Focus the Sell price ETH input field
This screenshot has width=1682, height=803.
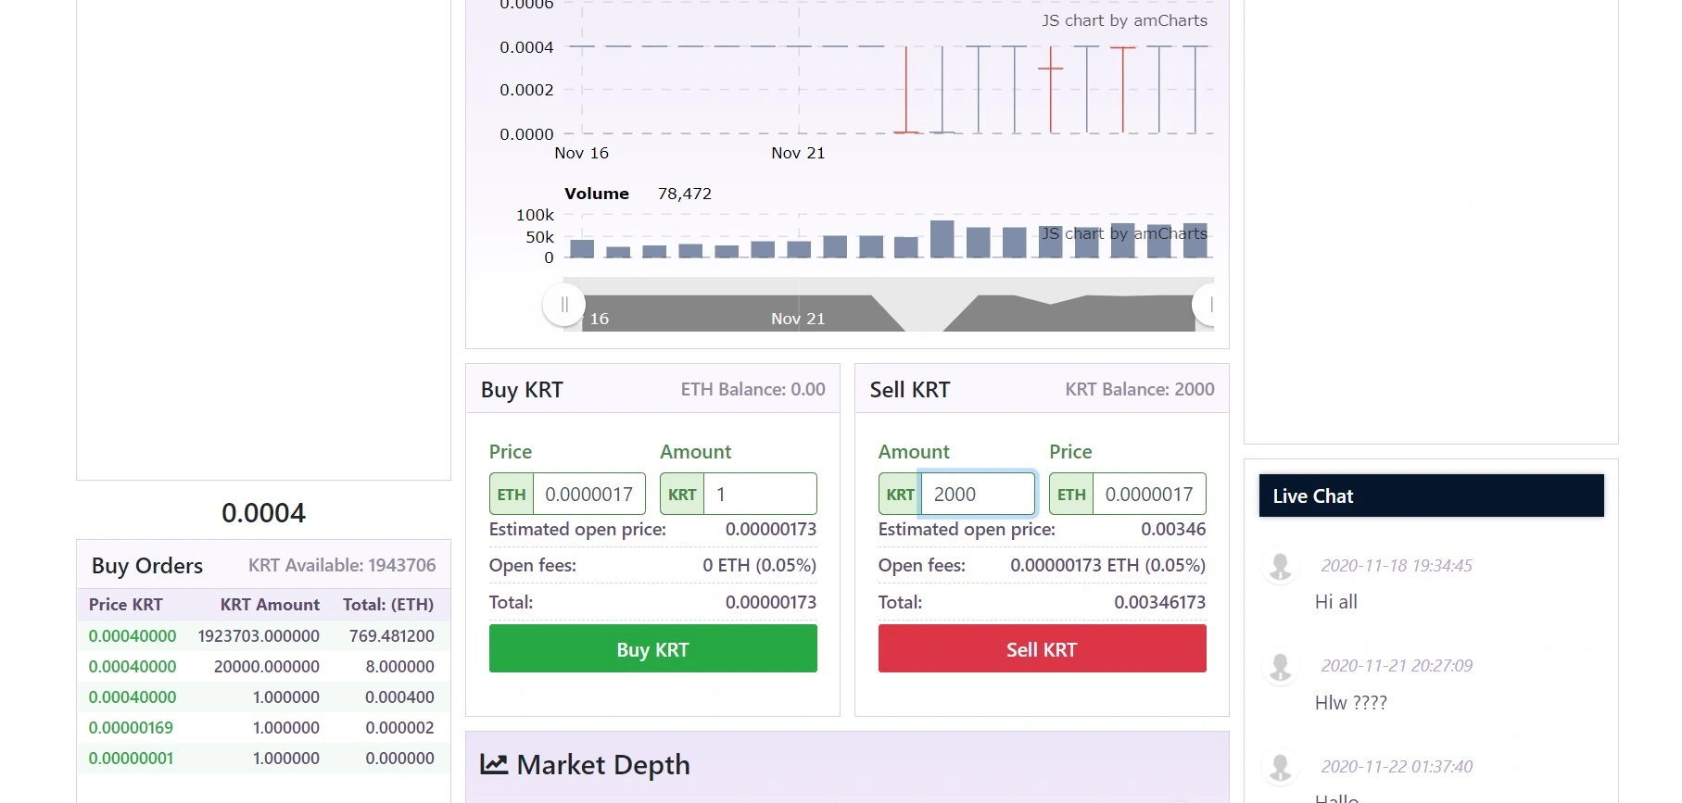[x=1149, y=494]
